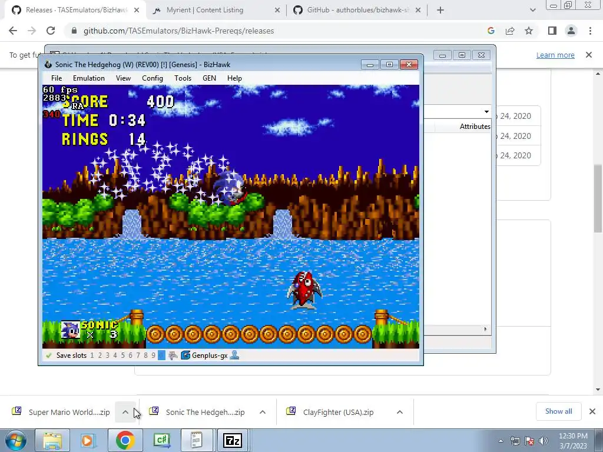This screenshot has width=603, height=452.
Task: Click the user profile icon beside Genplus-gx
Action: pos(234,355)
